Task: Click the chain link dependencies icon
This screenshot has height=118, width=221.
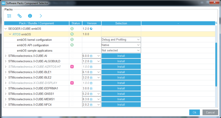Action: 19,16
